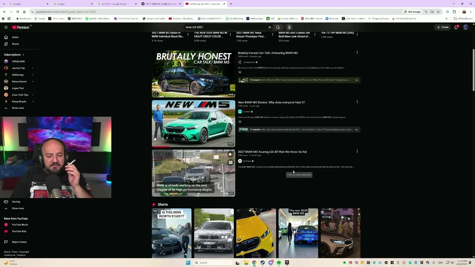Open Steam from the taskbar
The image size is (475, 267).
tap(262, 263)
